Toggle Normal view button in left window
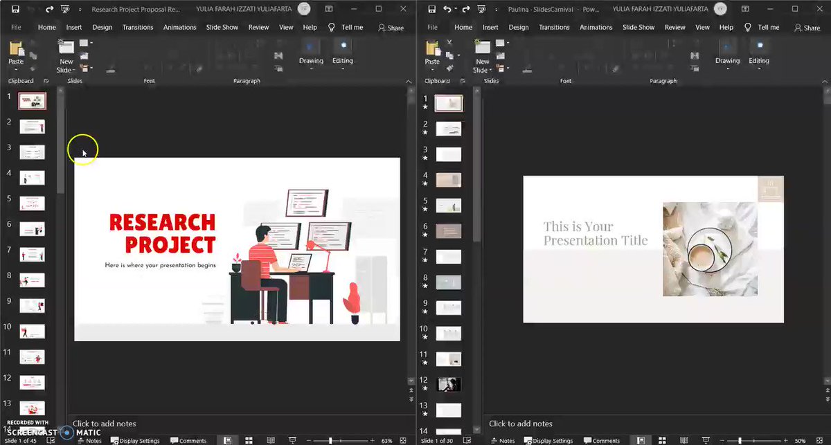 tap(227, 441)
